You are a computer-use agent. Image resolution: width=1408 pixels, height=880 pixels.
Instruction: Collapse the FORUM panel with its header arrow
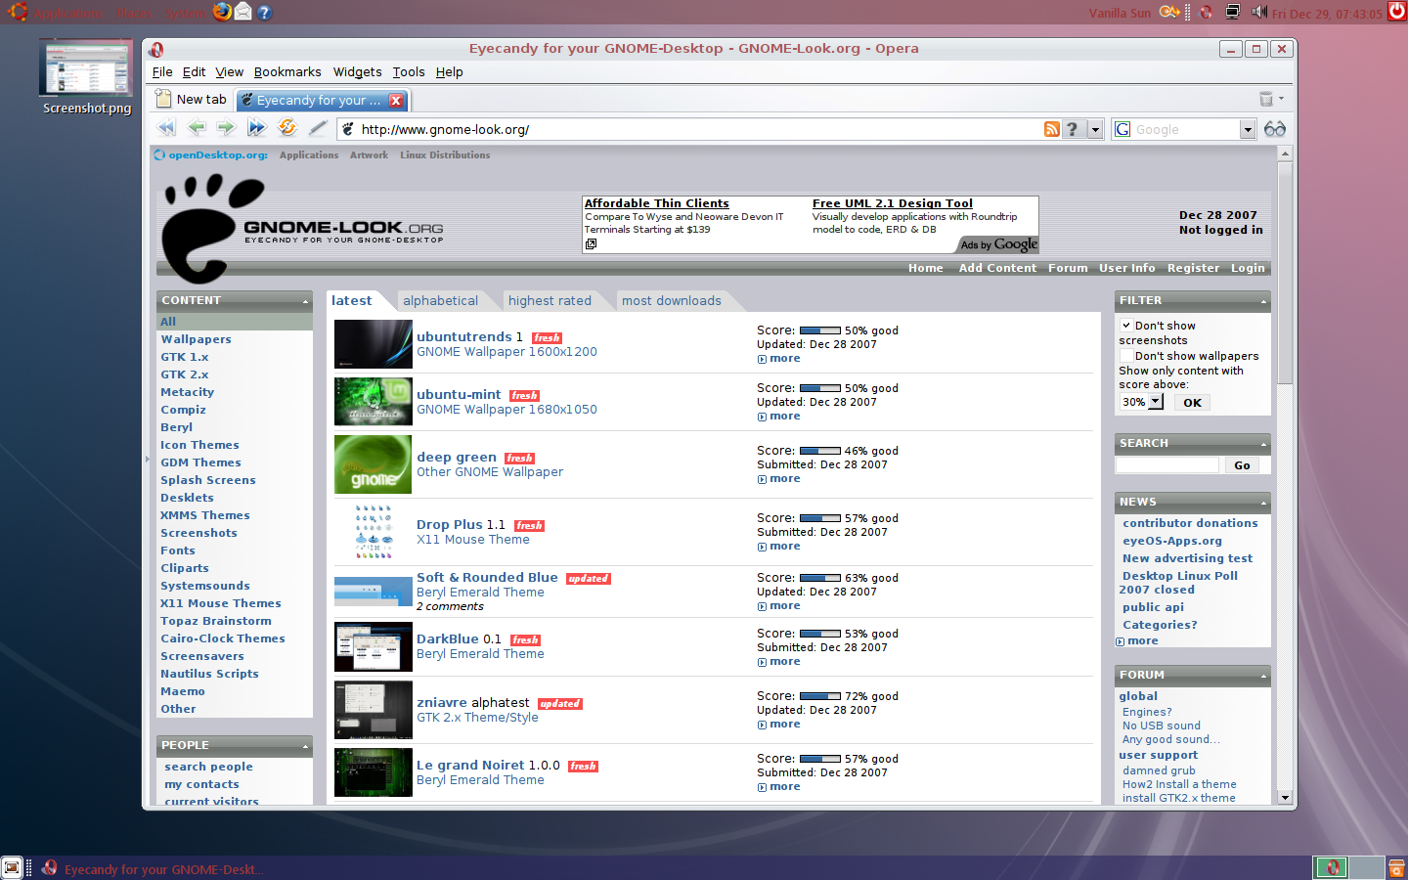tap(1263, 676)
